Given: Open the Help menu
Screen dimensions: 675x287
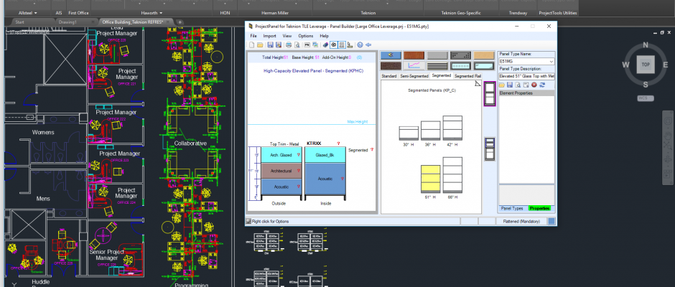Looking at the screenshot, I should pyautogui.click(x=324, y=36).
